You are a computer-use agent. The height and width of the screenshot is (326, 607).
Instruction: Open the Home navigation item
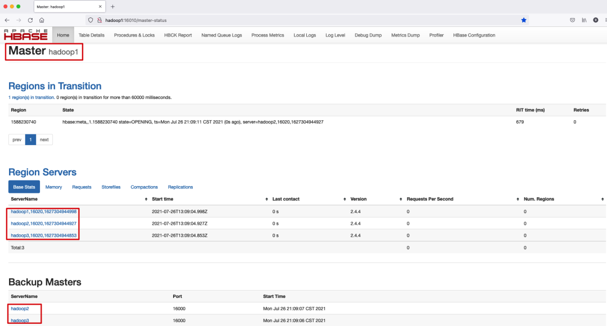[63, 35]
